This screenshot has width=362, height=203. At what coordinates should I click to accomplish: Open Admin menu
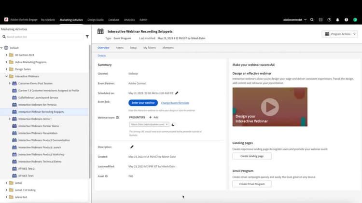point(143,20)
